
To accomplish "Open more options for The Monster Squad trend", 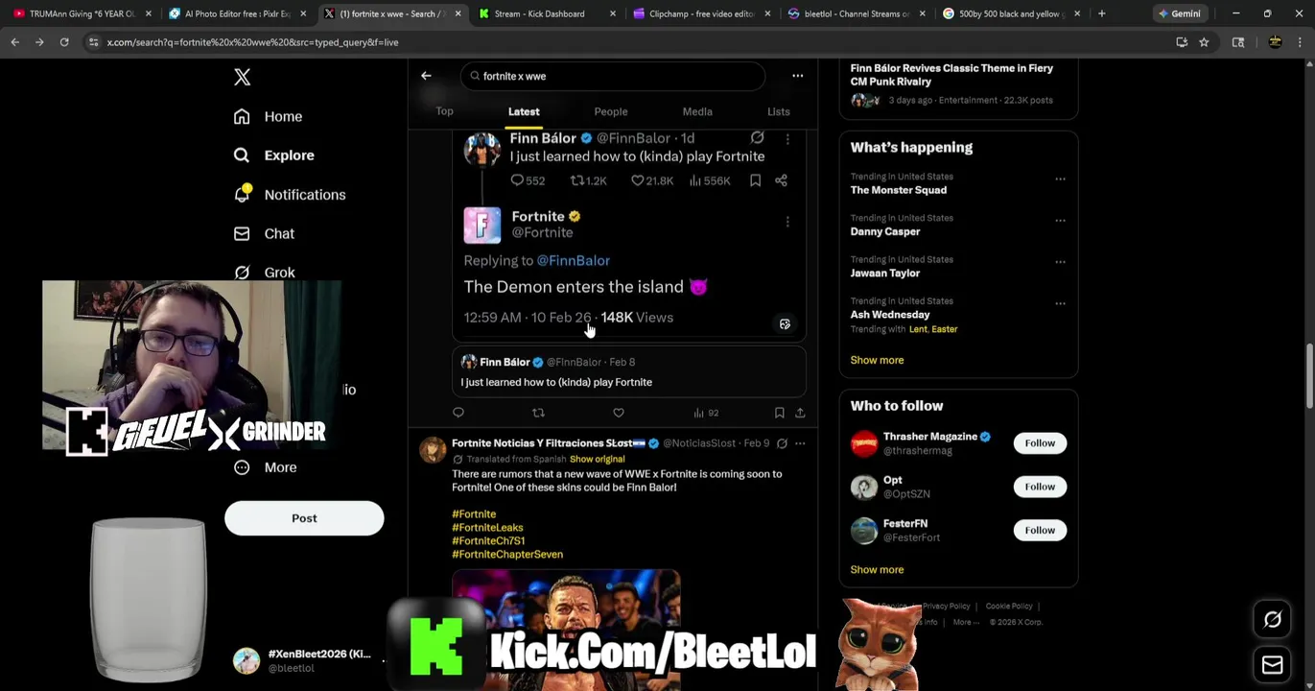I will pos(1060,179).
